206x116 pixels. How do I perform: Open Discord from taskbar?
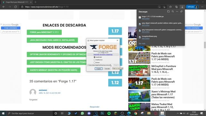(x=89, y=113)
